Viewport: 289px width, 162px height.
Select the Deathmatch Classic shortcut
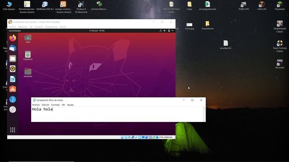[x=280, y=27]
